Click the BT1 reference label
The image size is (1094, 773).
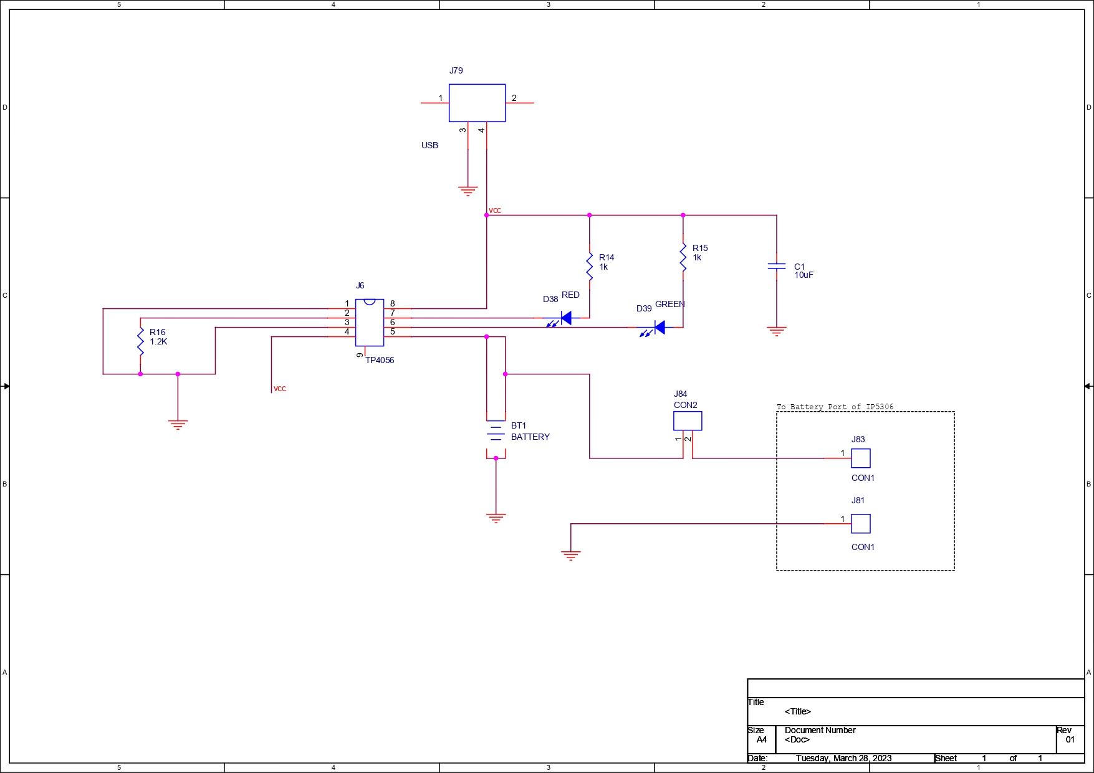pyautogui.click(x=519, y=425)
